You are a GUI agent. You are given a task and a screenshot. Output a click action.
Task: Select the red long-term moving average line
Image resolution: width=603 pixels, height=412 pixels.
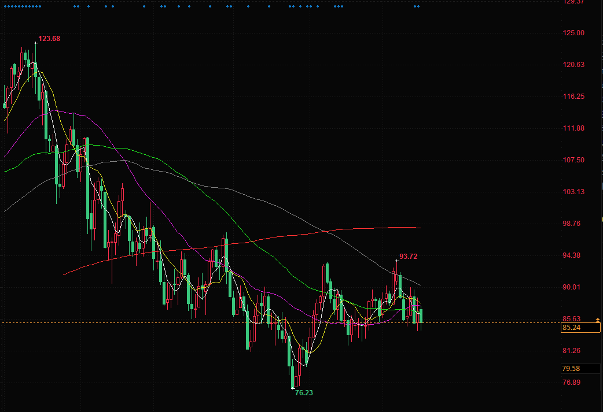347,230
